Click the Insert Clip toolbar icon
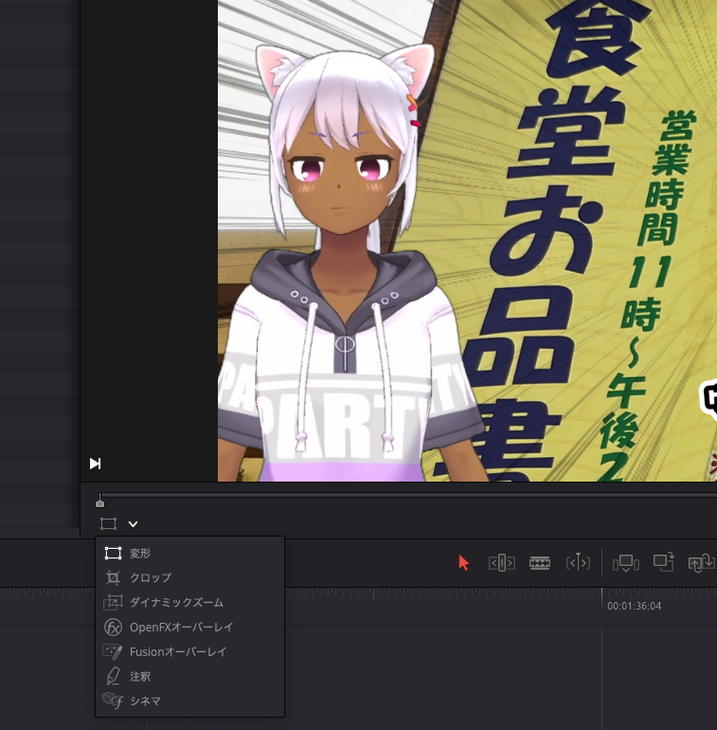Screen dimensions: 717x730 (x=626, y=562)
